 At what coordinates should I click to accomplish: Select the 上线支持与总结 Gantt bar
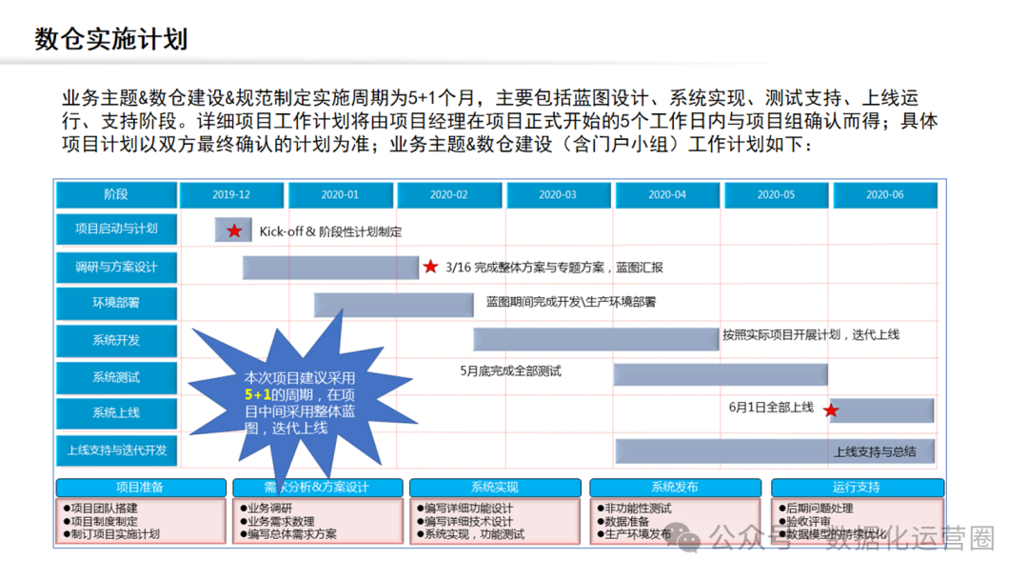(775, 451)
